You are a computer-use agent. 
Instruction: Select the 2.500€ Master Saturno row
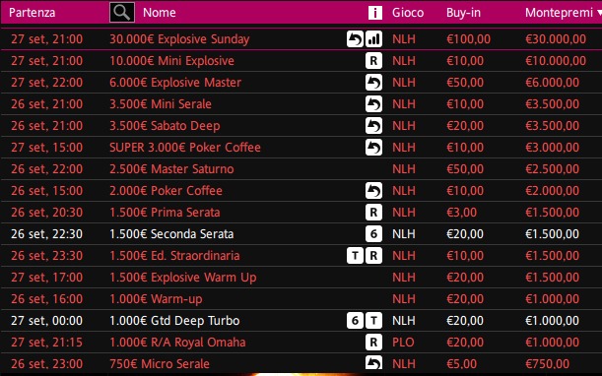pos(301,169)
